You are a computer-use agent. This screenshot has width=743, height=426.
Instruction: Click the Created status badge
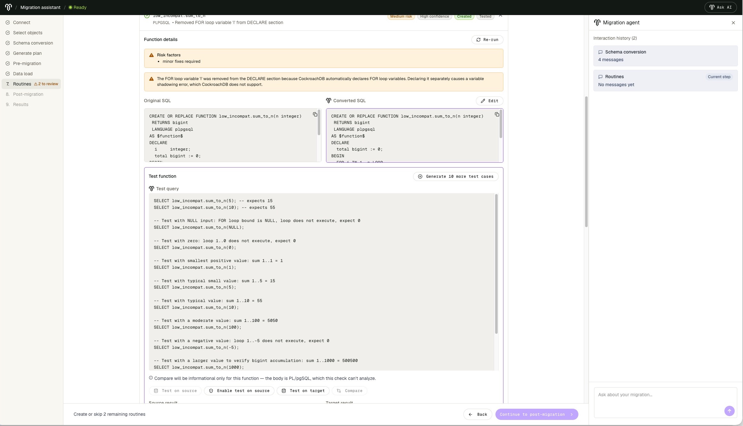(464, 16)
